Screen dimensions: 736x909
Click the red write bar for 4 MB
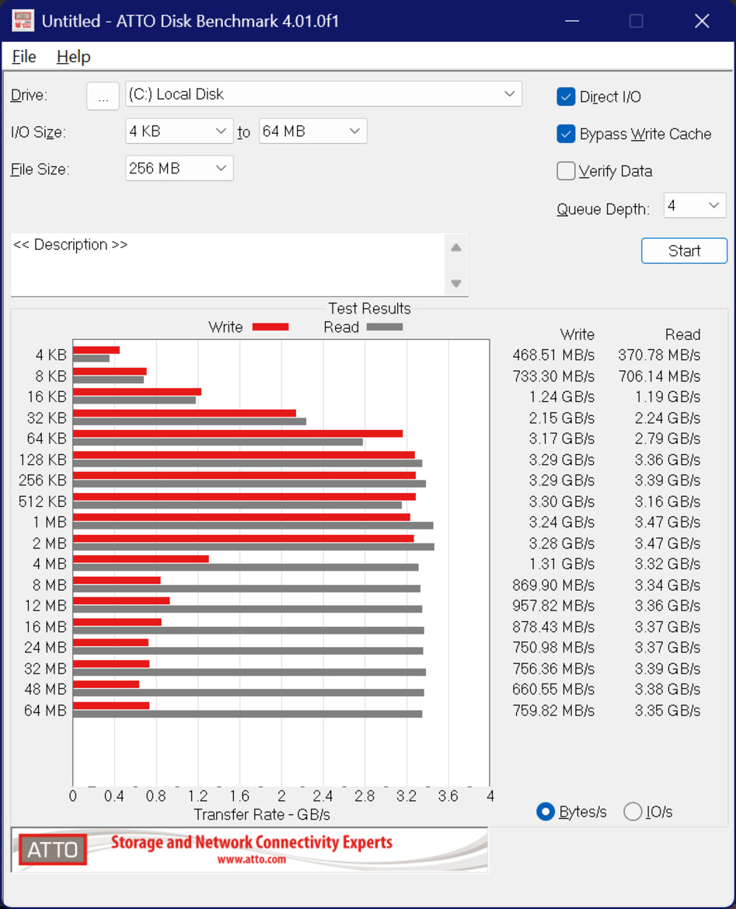tap(141, 559)
